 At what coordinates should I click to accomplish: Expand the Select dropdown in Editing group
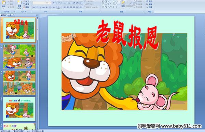tap(150, 7)
